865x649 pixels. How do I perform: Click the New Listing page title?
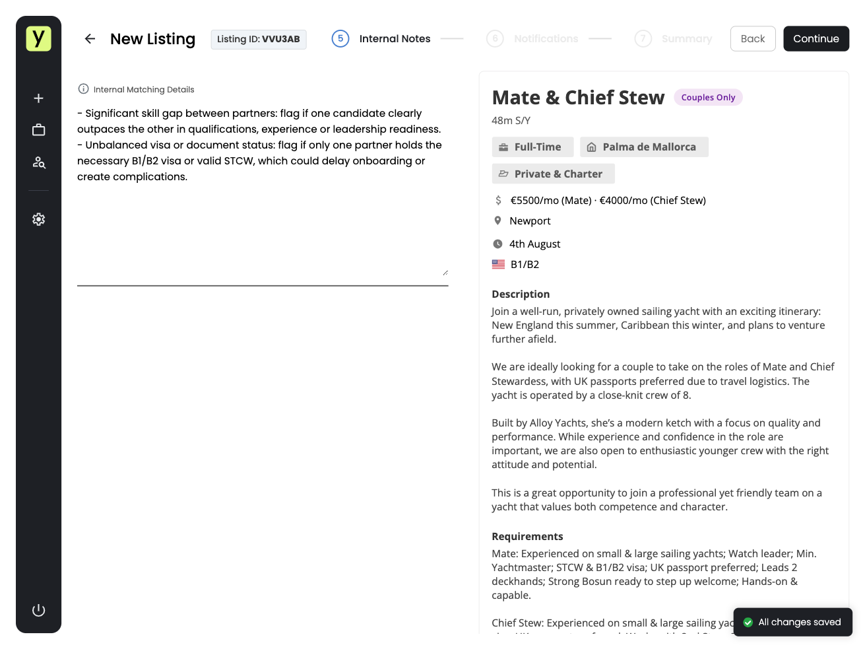click(152, 39)
